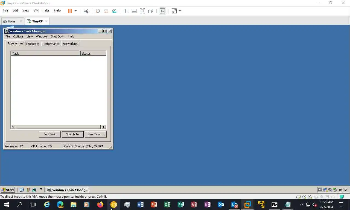
Task: Click the Task column header
Action: [46, 53]
